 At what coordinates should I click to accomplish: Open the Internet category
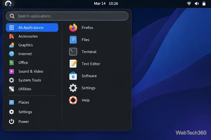click(32, 54)
